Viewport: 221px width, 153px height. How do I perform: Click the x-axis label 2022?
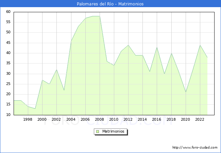coord(200,119)
